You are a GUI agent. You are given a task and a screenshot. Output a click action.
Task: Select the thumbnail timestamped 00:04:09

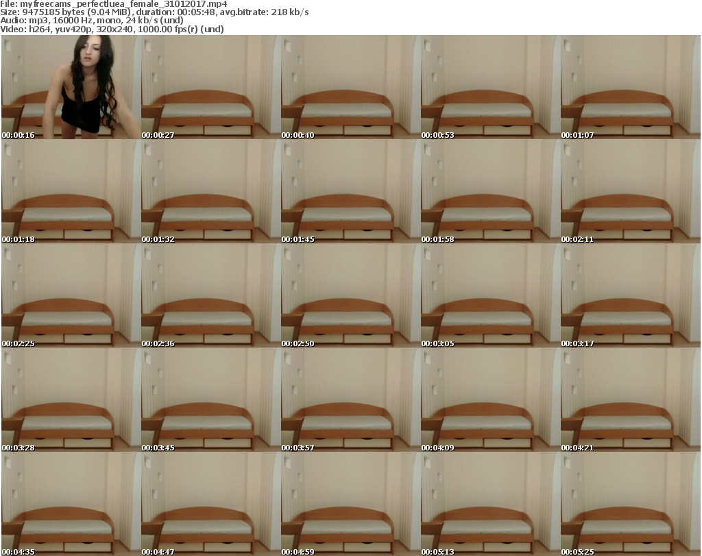490,400
